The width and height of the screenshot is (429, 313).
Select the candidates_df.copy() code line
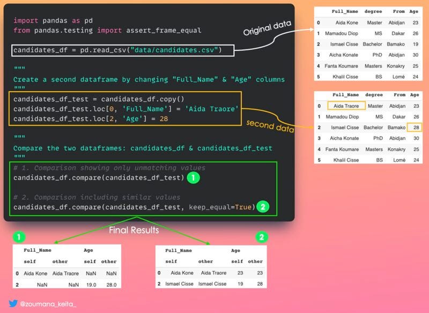(x=99, y=99)
